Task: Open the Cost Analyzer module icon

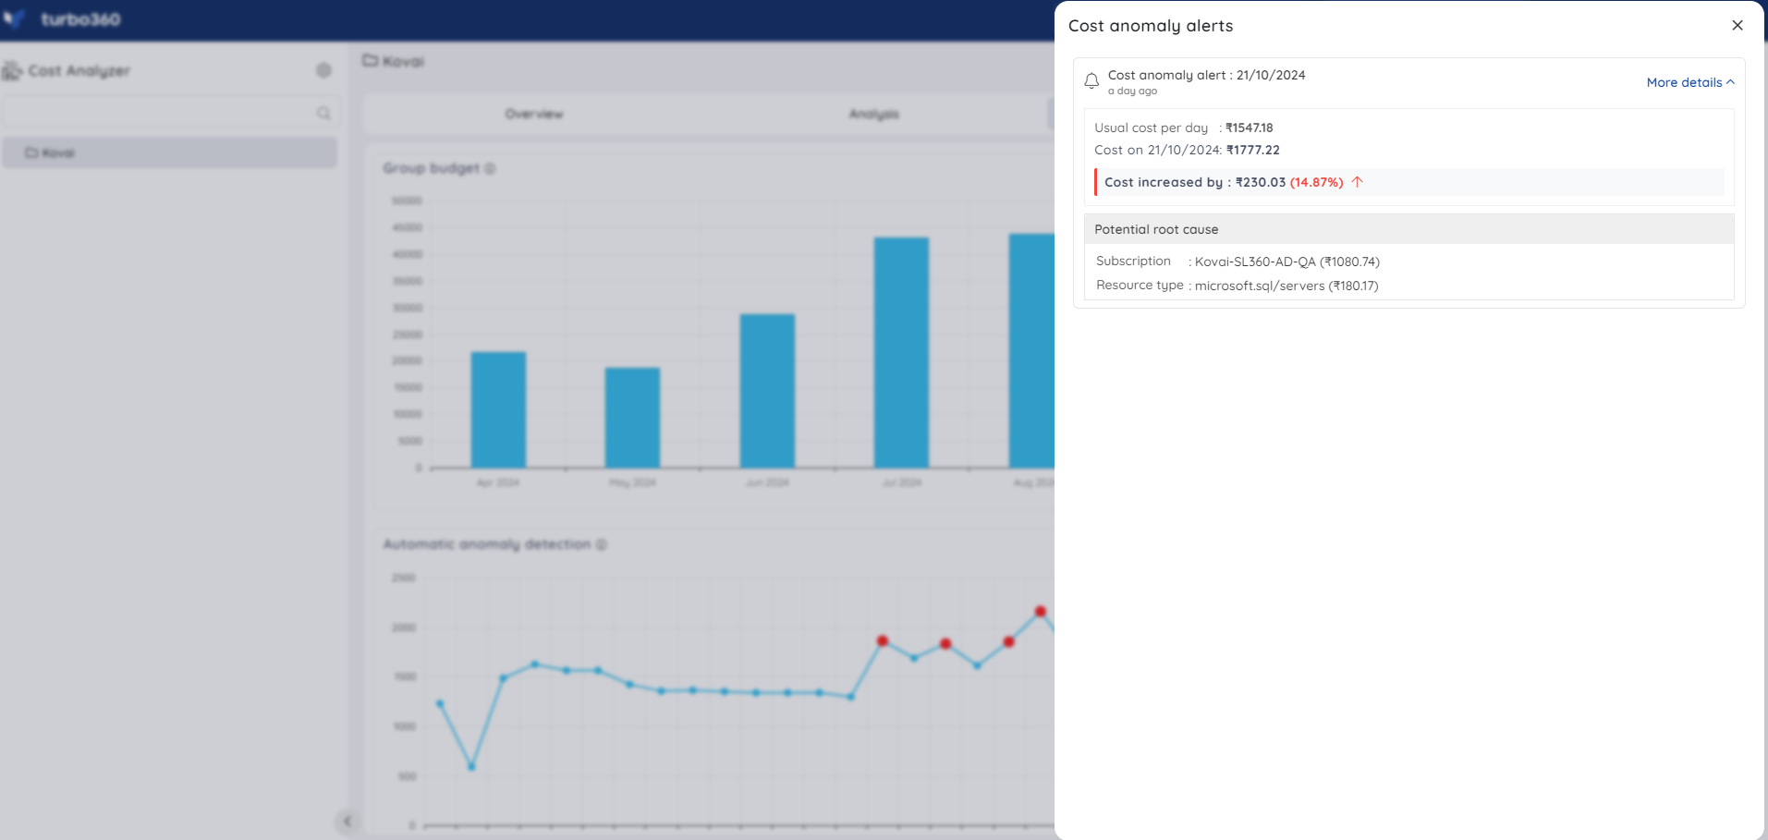Action: click(12, 71)
